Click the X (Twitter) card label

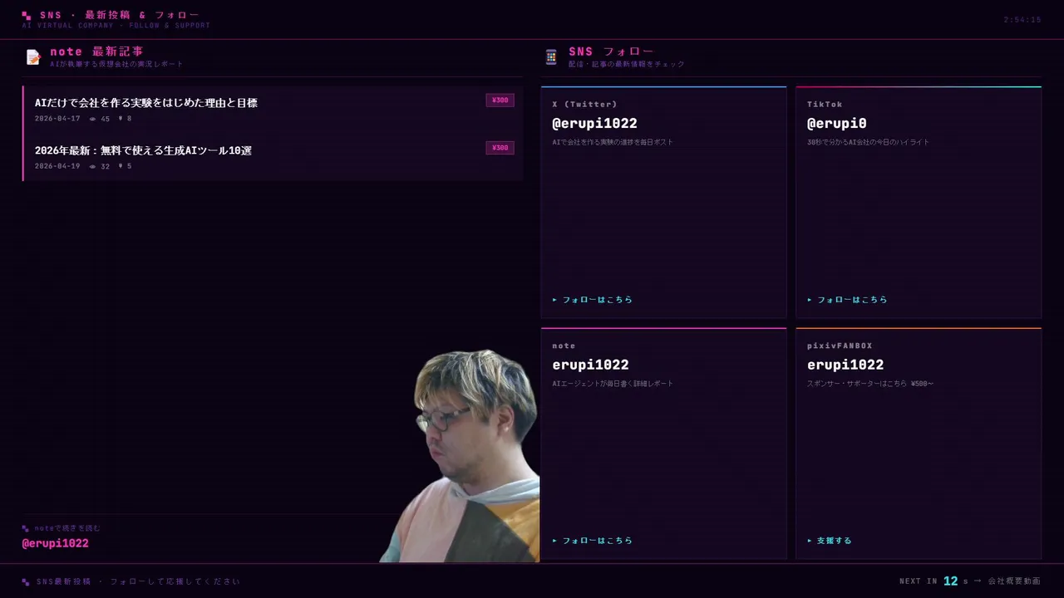point(584,104)
